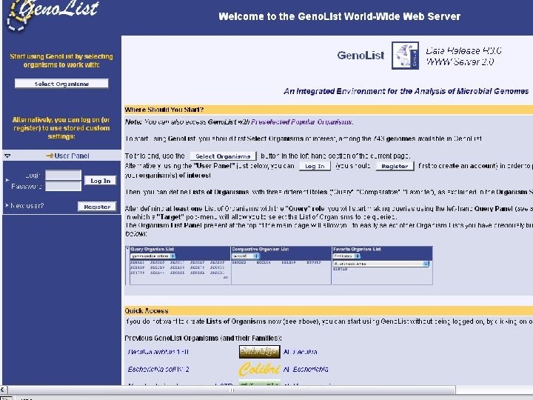Screen dimensions: 533x400
Task: Click the arrow beside New user?
Action: point(7,205)
